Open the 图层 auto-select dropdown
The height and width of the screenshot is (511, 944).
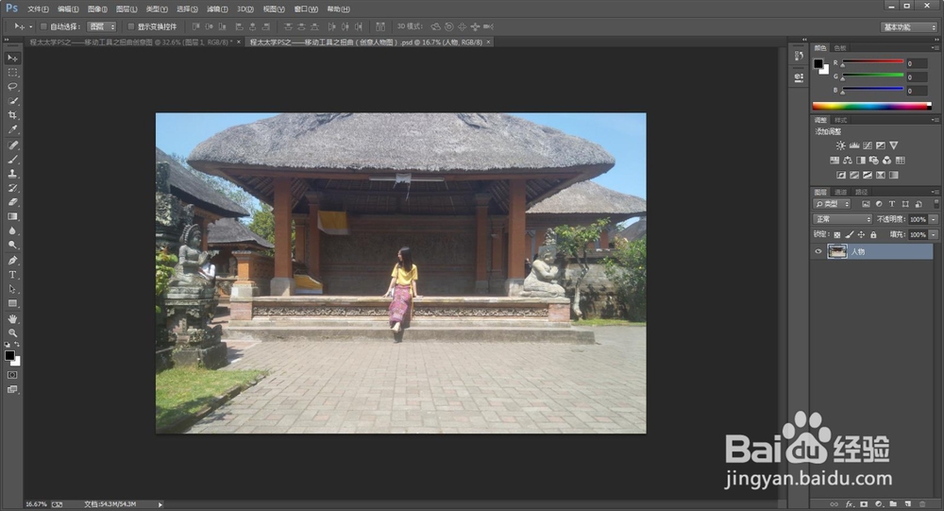point(101,26)
